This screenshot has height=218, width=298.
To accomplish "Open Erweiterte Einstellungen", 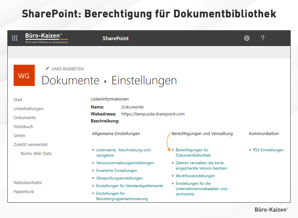I will click(x=117, y=171).
